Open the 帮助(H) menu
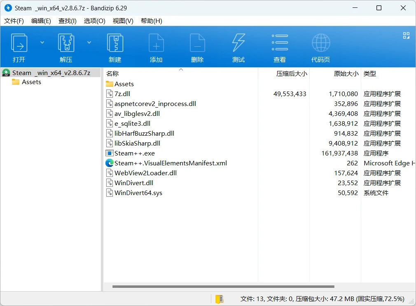Screen dimensions: 416x306 [152, 21]
